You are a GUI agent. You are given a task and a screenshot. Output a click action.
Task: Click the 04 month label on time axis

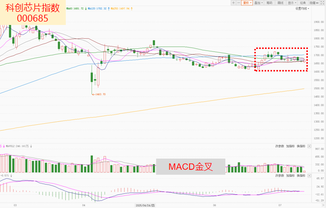[83, 205]
